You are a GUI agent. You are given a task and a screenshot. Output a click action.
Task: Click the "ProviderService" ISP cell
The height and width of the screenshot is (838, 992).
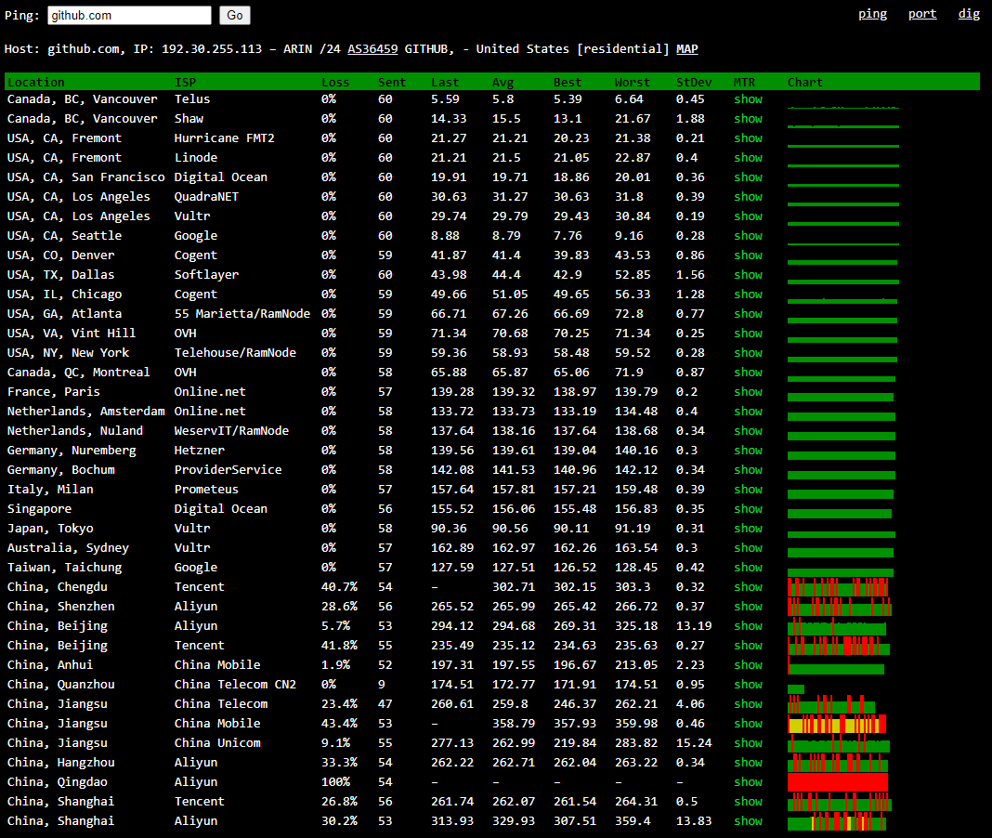(228, 470)
